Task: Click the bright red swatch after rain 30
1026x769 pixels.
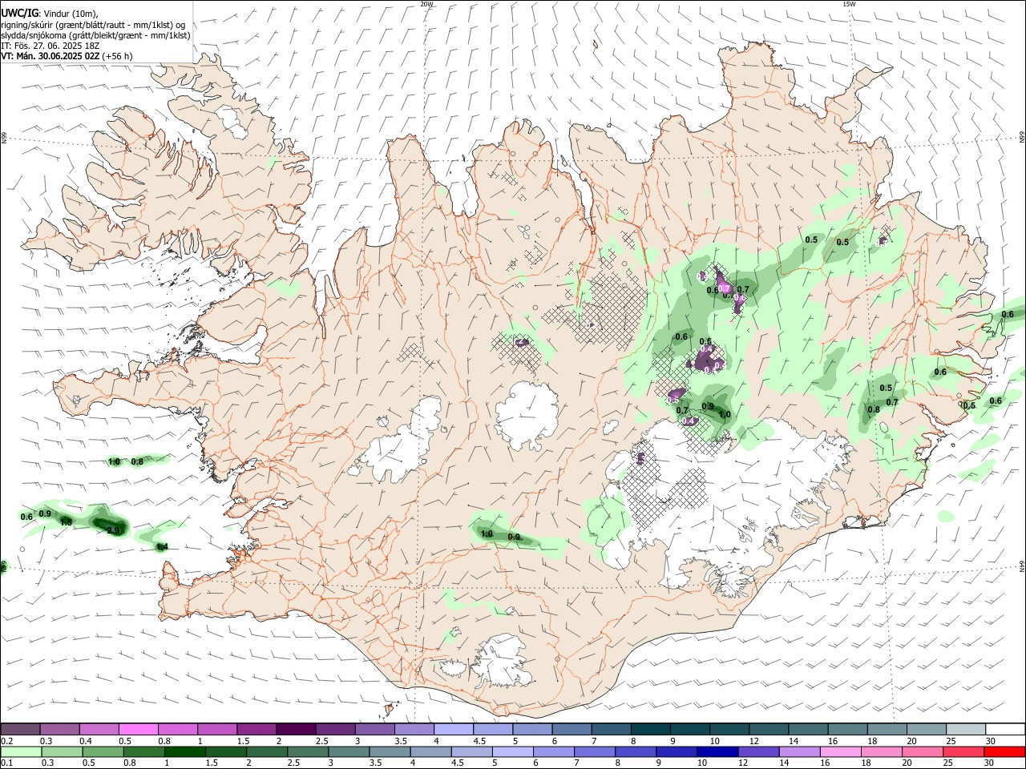Action: (1004, 751)
